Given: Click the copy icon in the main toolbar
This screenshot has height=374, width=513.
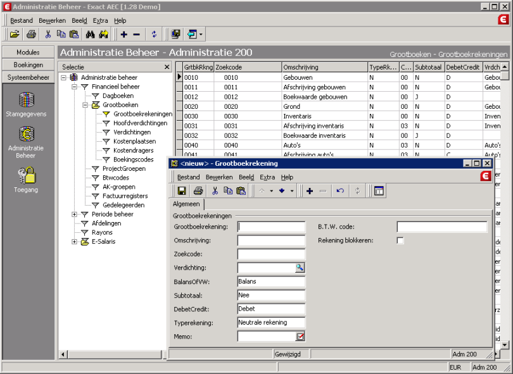Looking at the screenshot, I should pos(61,34).
